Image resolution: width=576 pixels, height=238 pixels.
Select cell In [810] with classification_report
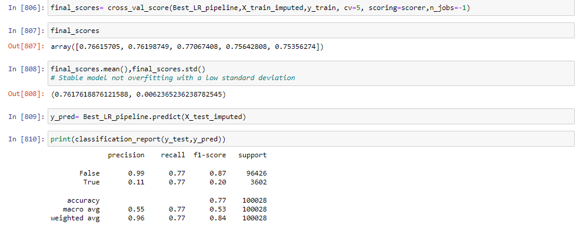point(311,139)
